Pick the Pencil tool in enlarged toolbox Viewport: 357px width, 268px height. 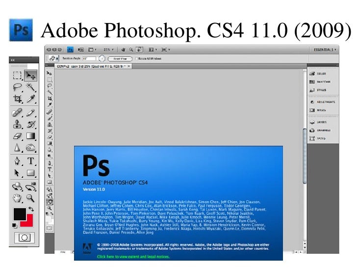[30, 112]
